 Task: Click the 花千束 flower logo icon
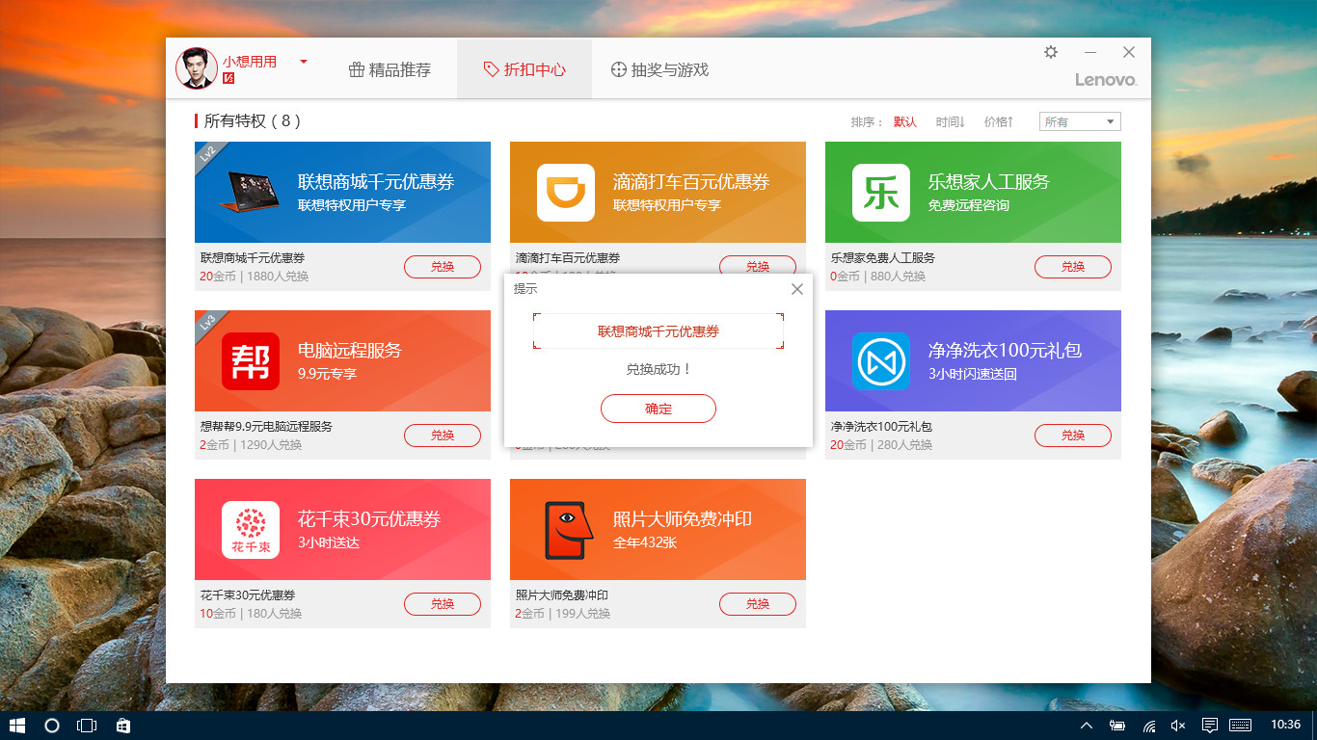click(251, 530)
